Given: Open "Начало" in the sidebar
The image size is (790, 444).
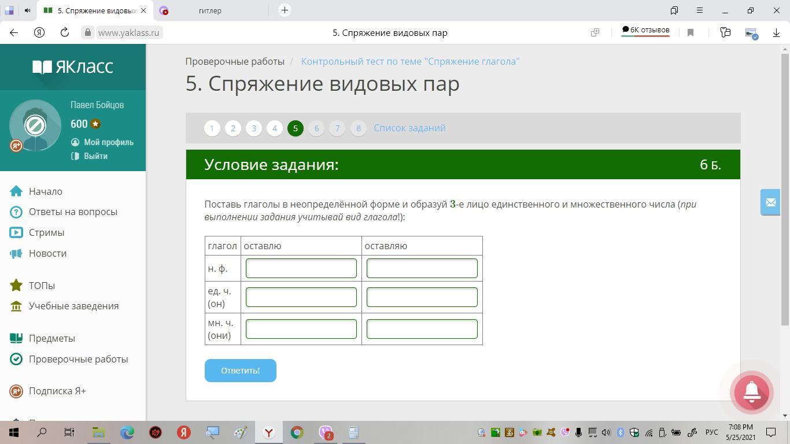Looking at the screenshot, I should pos(46,191).
